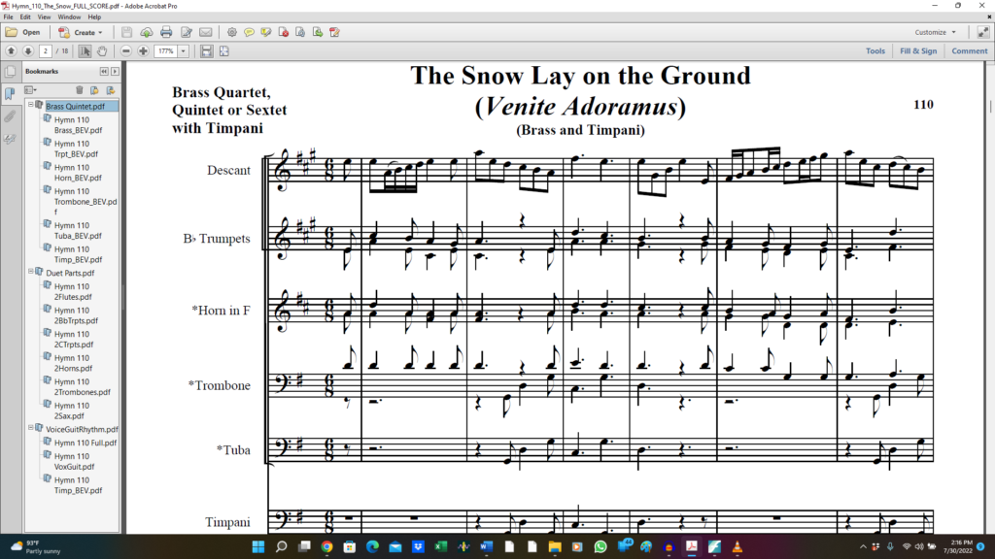Collapse the Duet Parts.pdf tree node

30,272
